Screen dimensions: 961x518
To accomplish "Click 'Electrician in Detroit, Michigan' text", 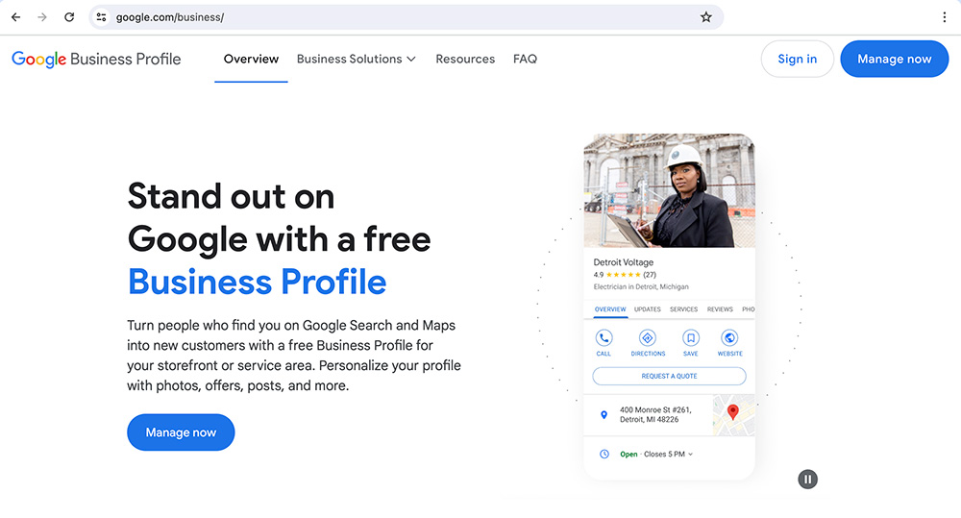I will coord(641,287).
